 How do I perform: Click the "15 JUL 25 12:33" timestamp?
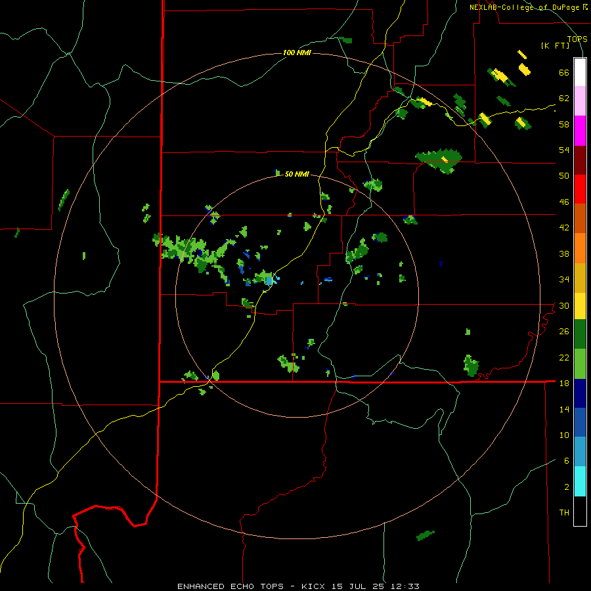376,586
